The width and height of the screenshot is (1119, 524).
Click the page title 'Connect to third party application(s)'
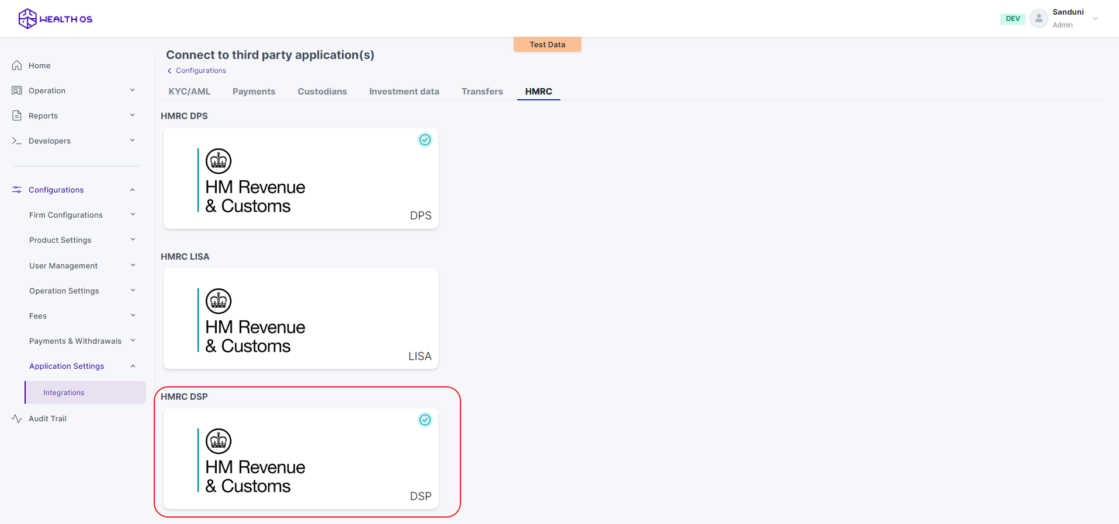pyautogui.click(x=270, y=55)
